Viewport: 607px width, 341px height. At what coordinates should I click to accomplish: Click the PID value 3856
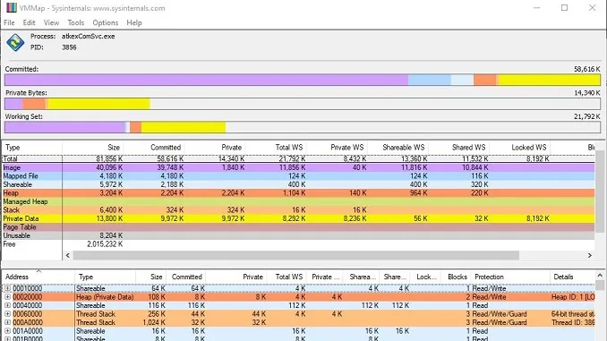point(69,47)
